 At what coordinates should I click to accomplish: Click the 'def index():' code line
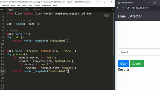[x=16, y=37]
